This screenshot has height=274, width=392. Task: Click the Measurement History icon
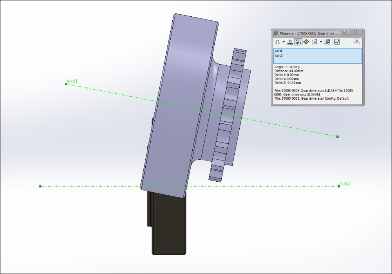tap(327, 42)
